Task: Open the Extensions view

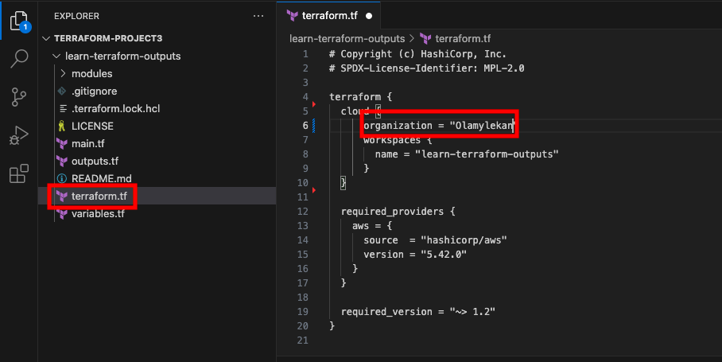Action: 19,173
